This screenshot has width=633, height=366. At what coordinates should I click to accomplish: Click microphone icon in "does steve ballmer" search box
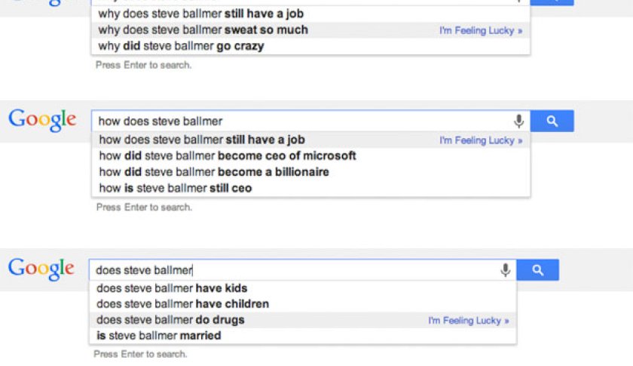pyautogui.click(x=505, y=269)
